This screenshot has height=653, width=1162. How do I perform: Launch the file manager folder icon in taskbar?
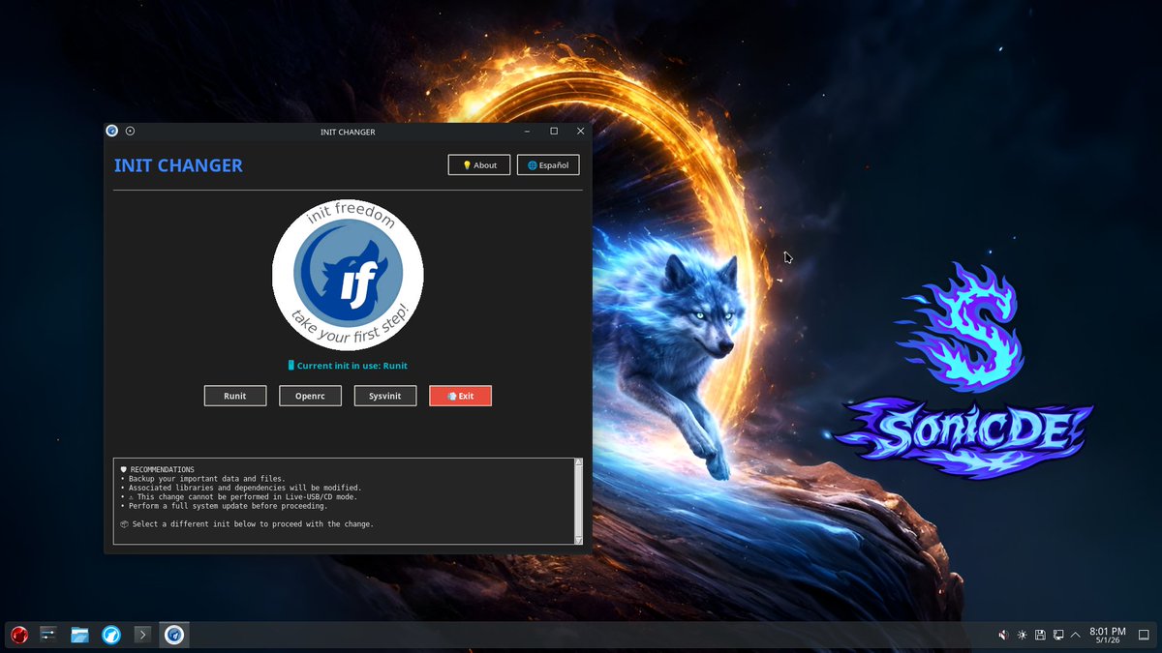79,635
